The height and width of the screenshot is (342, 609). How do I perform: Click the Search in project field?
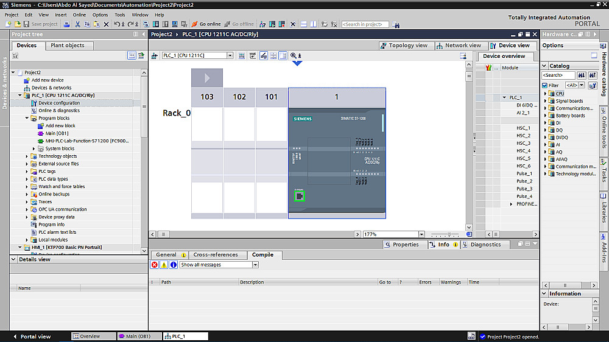[x=365, y=24]
